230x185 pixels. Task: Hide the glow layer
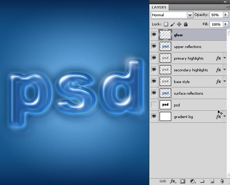(154, 35)
